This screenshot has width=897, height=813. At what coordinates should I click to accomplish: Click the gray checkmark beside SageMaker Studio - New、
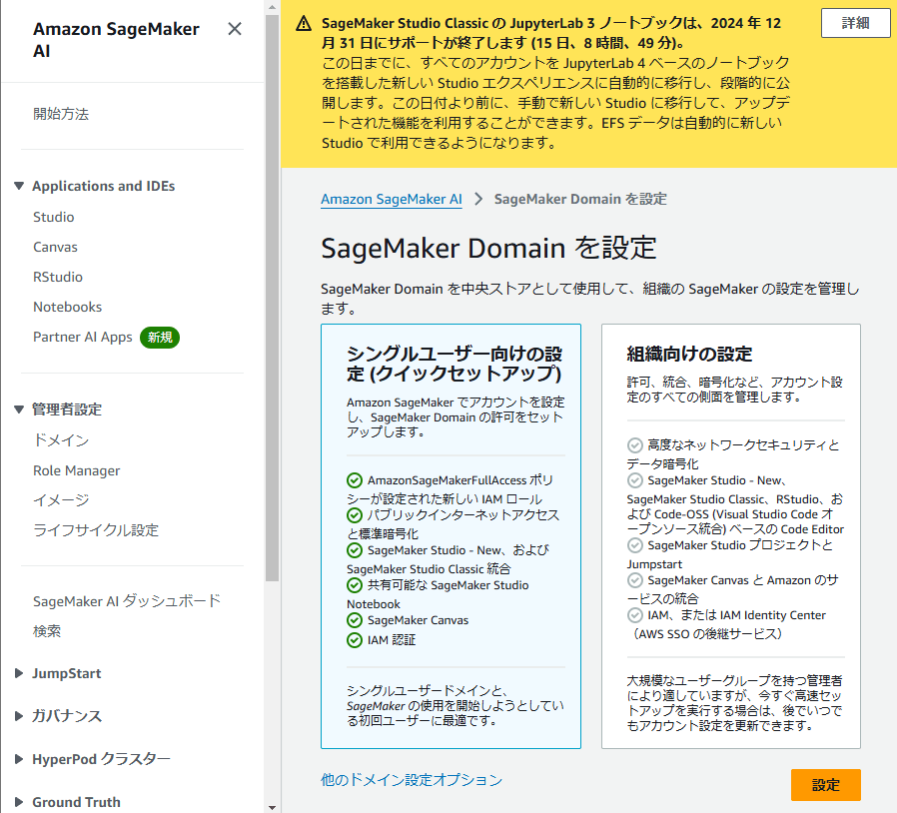click(635, 480)
